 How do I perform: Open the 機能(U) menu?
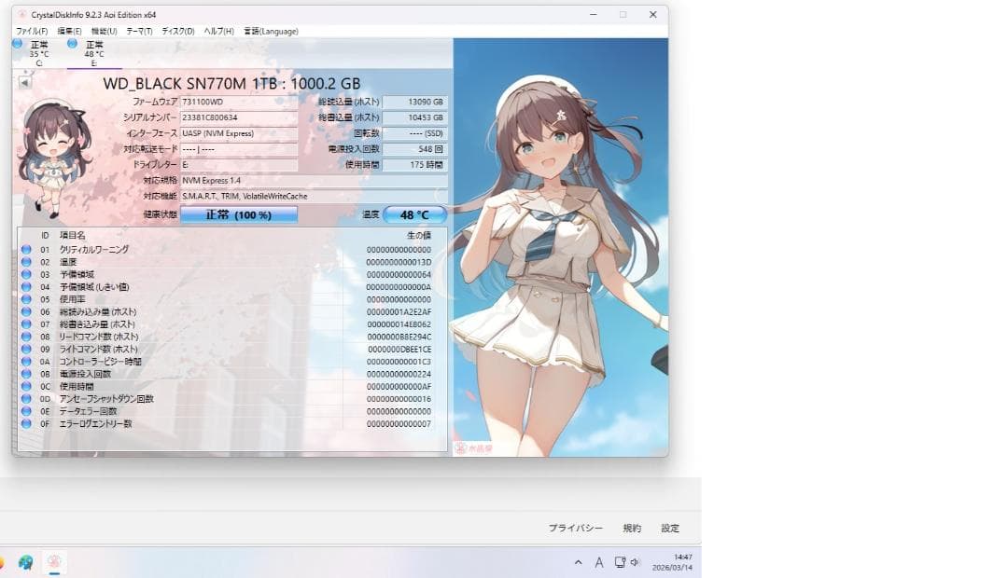point(105,31)
